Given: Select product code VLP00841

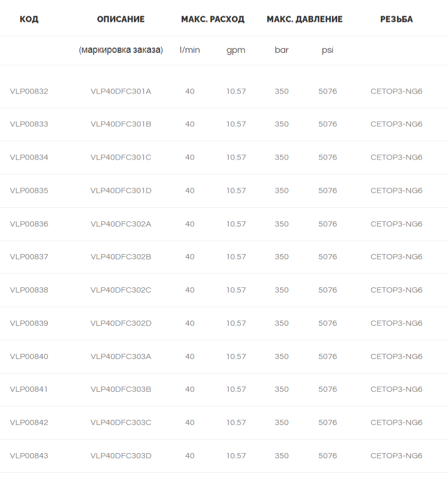Looking at the screenshot, I should (x=29, y=389).
